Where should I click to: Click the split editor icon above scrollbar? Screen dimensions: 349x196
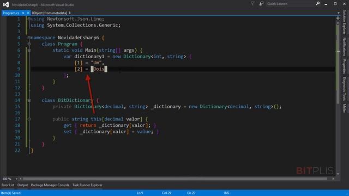pyautogui.click(x=338, y=18)
